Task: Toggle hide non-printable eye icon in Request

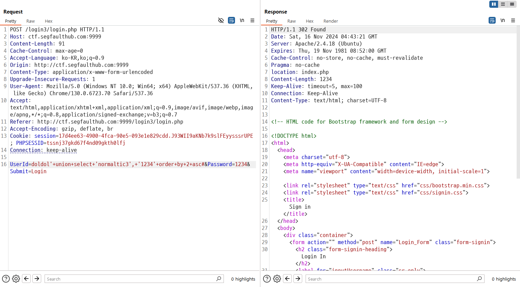Action: [221, 21]
